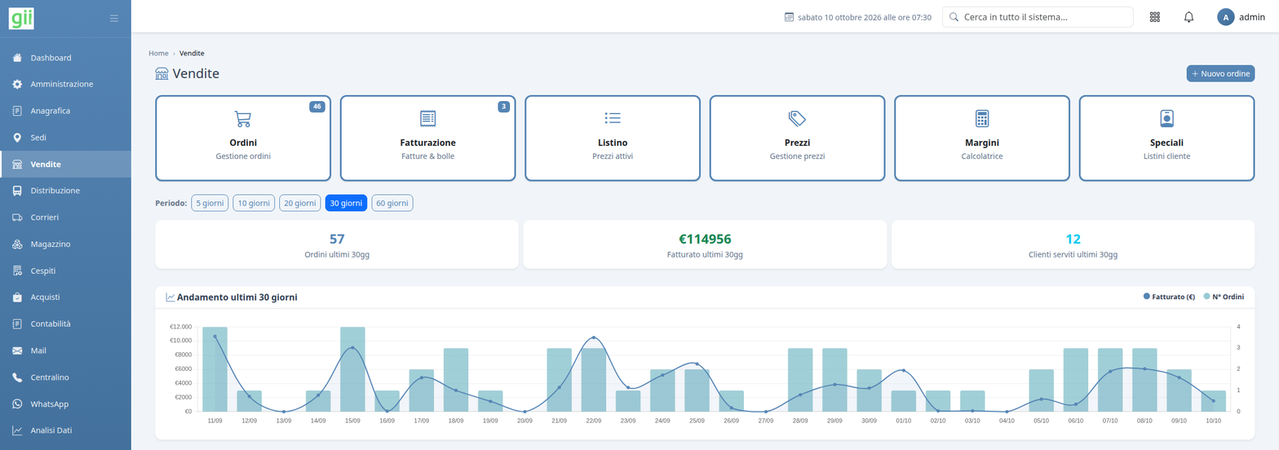Open the admin user menu
1279x450 pixels.
1241,16
